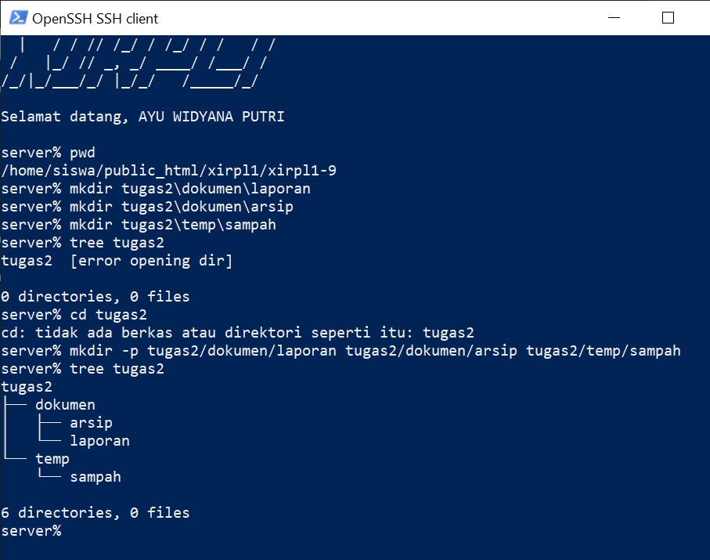Click the root 'tugas2' of tree listing
The width and height of the screenshot is (710, 560).
(x=27, y=387)
